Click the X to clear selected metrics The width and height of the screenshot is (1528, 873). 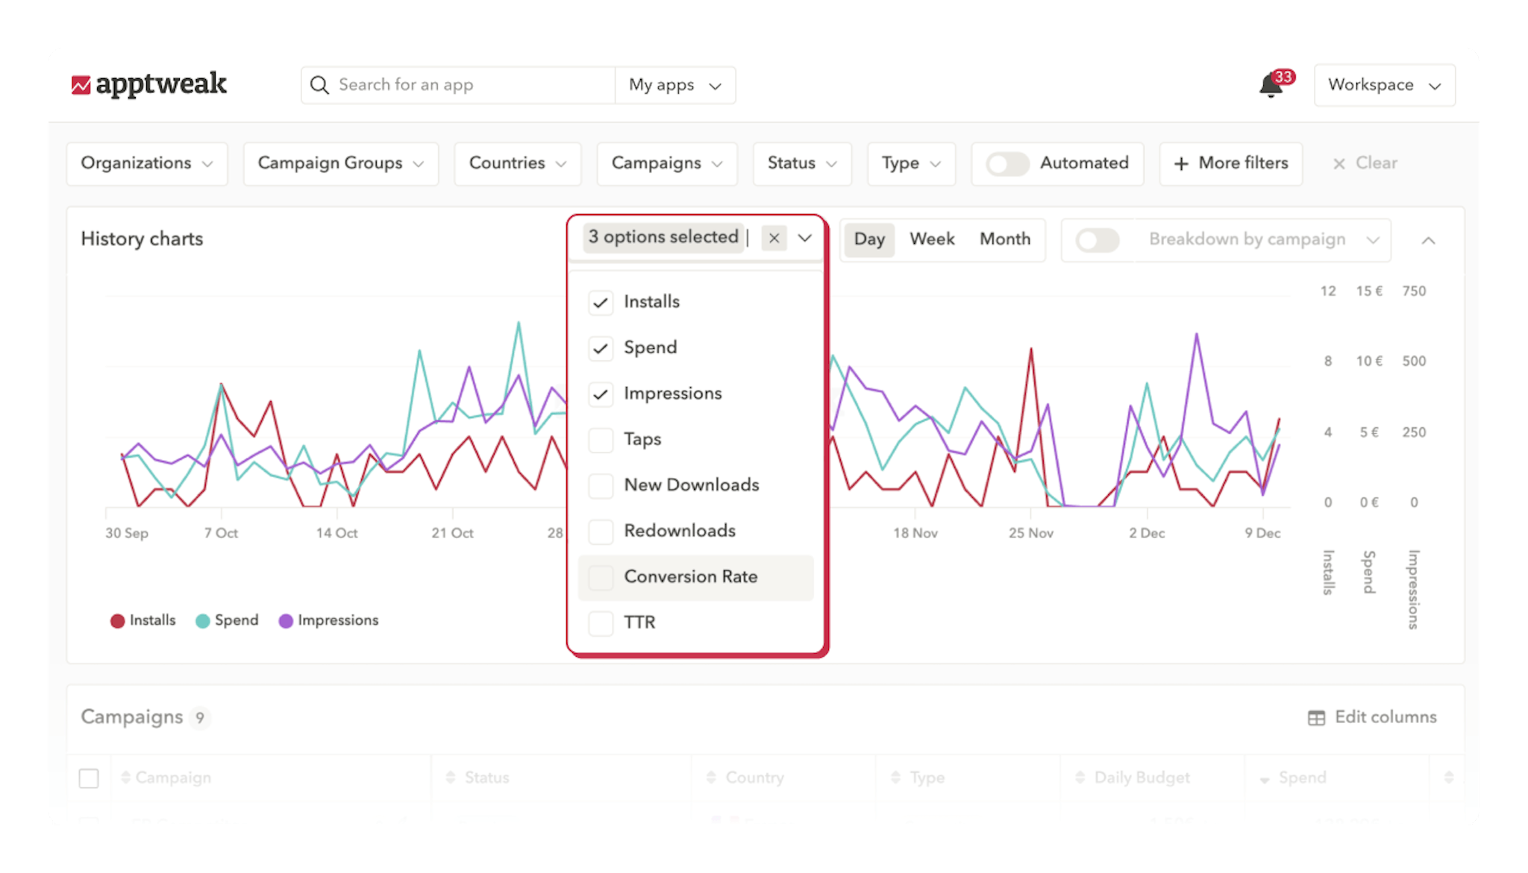tap(774, 239)
